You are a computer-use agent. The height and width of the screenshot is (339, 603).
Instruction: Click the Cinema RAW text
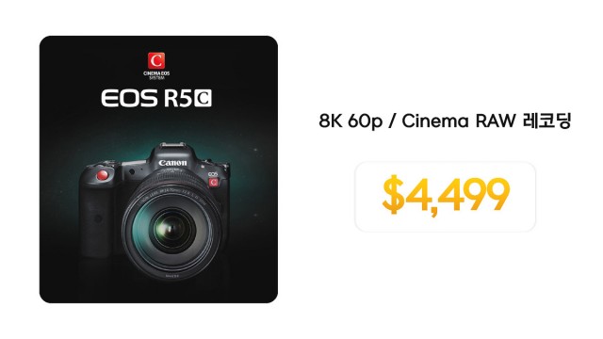coord(459,121)
